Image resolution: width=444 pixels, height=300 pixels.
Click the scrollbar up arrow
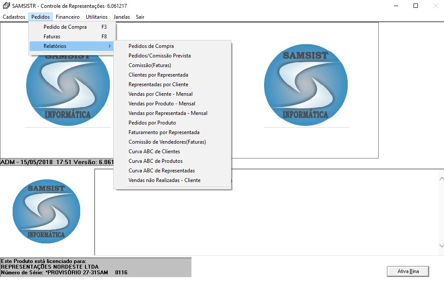[x=441, y=179]
